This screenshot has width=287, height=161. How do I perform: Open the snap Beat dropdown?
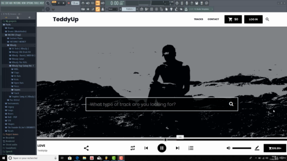113,9
